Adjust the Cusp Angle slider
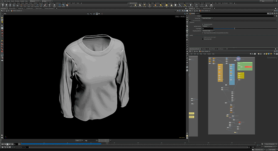278x151 pixels. (235, 28)
